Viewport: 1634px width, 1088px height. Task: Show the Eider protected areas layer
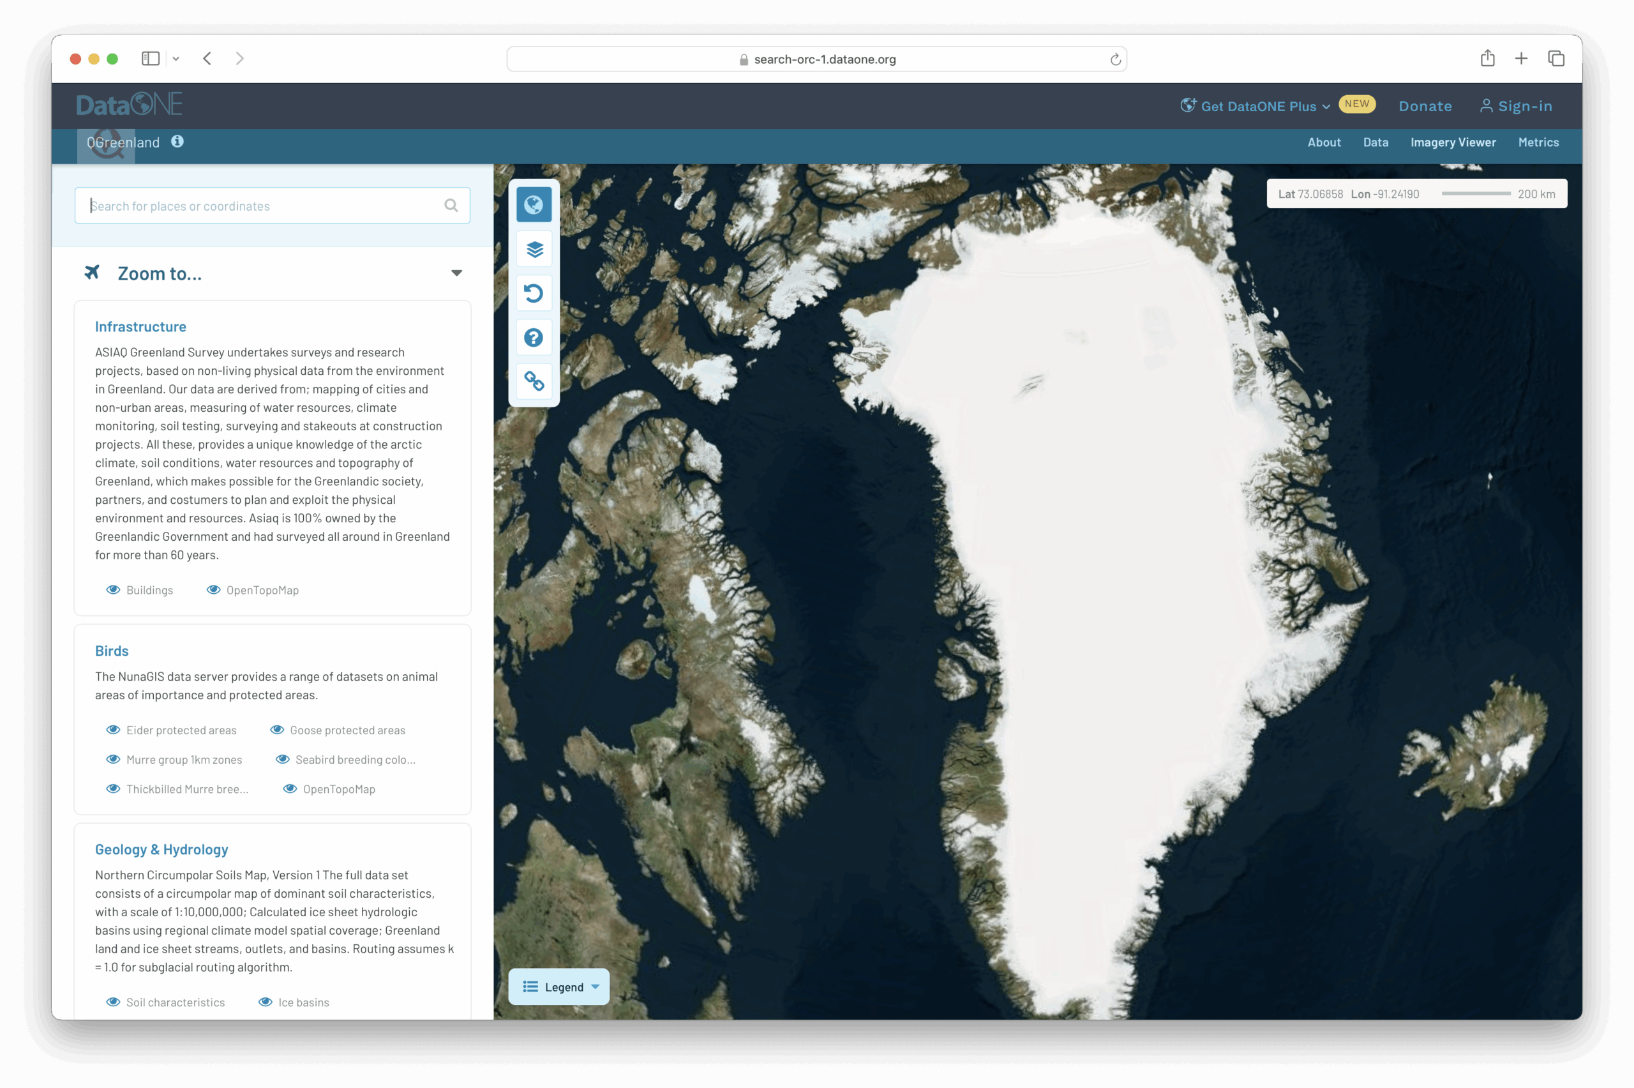pyautogui.click(x=113, y=730)
